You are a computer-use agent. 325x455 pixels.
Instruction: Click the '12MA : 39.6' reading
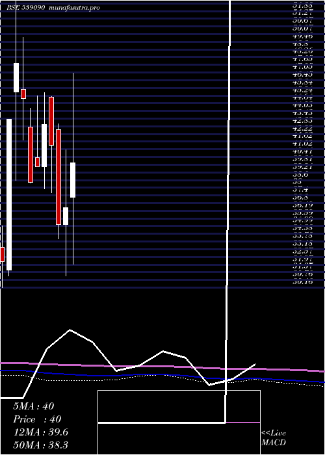(x=40, y=432)
